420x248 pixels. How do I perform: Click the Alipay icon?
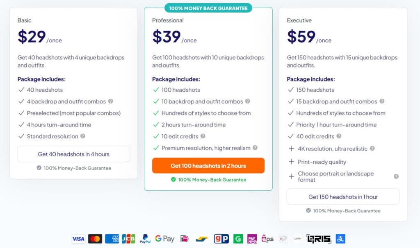point(341,239)
